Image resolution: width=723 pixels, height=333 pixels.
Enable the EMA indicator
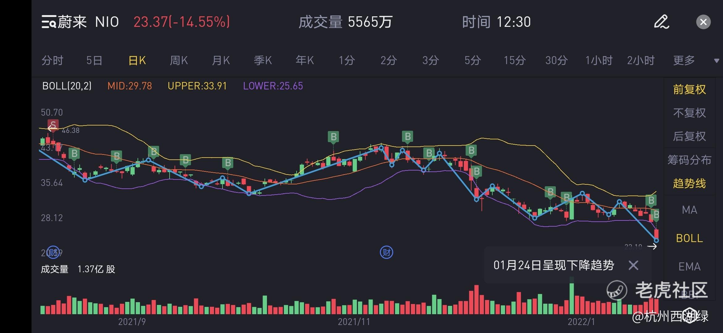(690, 266)
